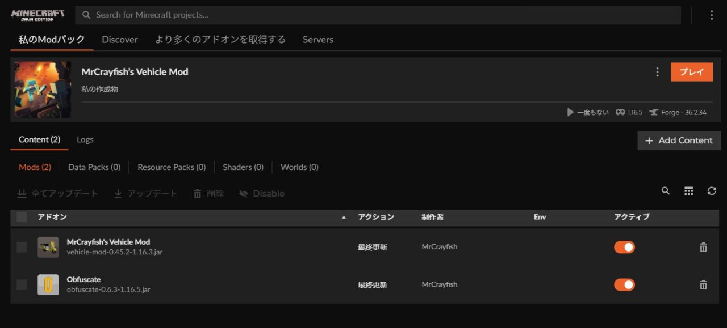727x328 pixels.
Task: Open the modpack three-dot options menu
Action: click(x=657, y=72)
